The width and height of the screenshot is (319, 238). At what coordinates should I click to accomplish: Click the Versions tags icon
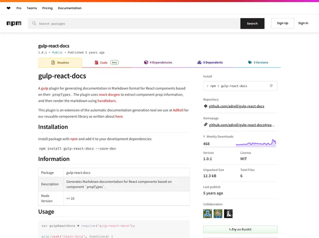tap(250, 62)
